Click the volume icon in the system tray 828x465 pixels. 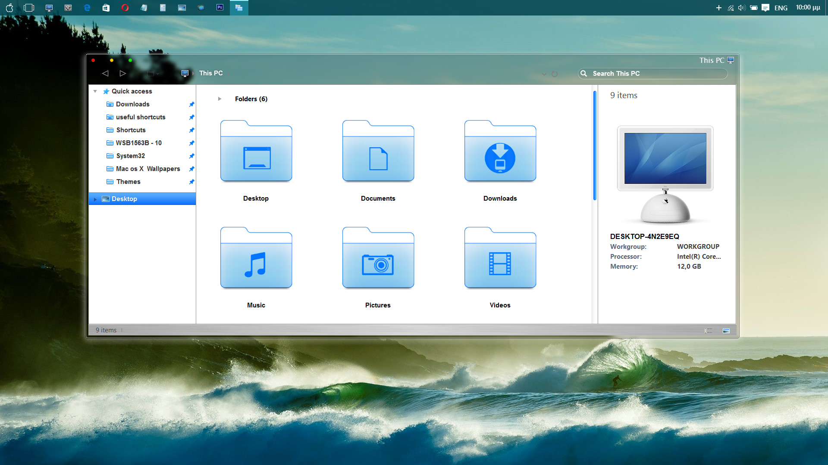(741, 7)
